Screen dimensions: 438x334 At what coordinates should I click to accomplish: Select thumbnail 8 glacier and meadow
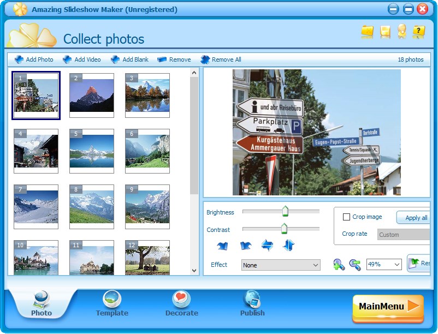[92, 207]
